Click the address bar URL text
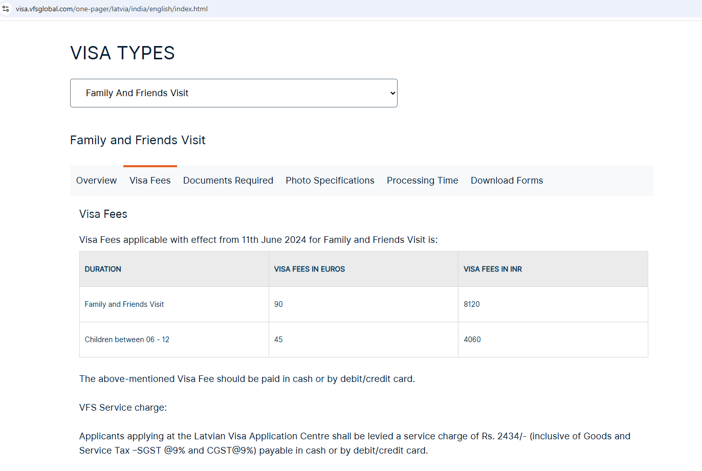The image size is (702, 471). click(x=112, y=9)
